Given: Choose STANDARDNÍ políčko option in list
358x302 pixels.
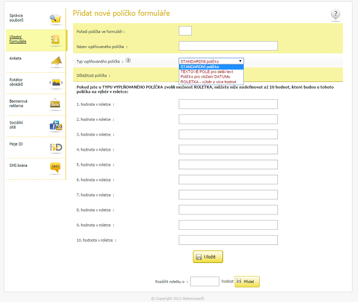Looking at the screenshot, I should click(x=211, y=67).
